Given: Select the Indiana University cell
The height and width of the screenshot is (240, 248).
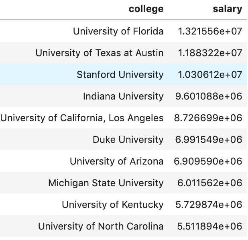Looking at the screenshot, I should click(x=123, y=96).
